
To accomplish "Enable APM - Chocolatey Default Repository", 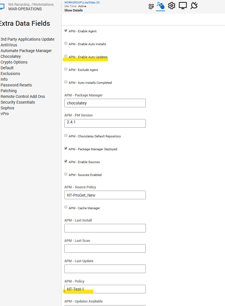I will (66, 135).
